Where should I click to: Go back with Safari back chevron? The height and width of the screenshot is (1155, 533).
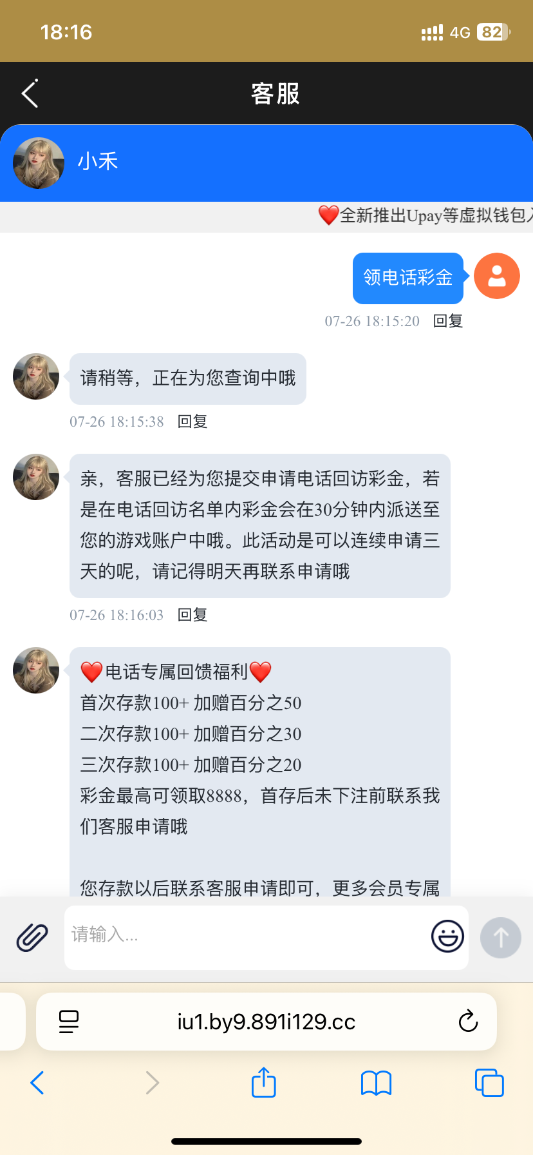coord(37,1083)
